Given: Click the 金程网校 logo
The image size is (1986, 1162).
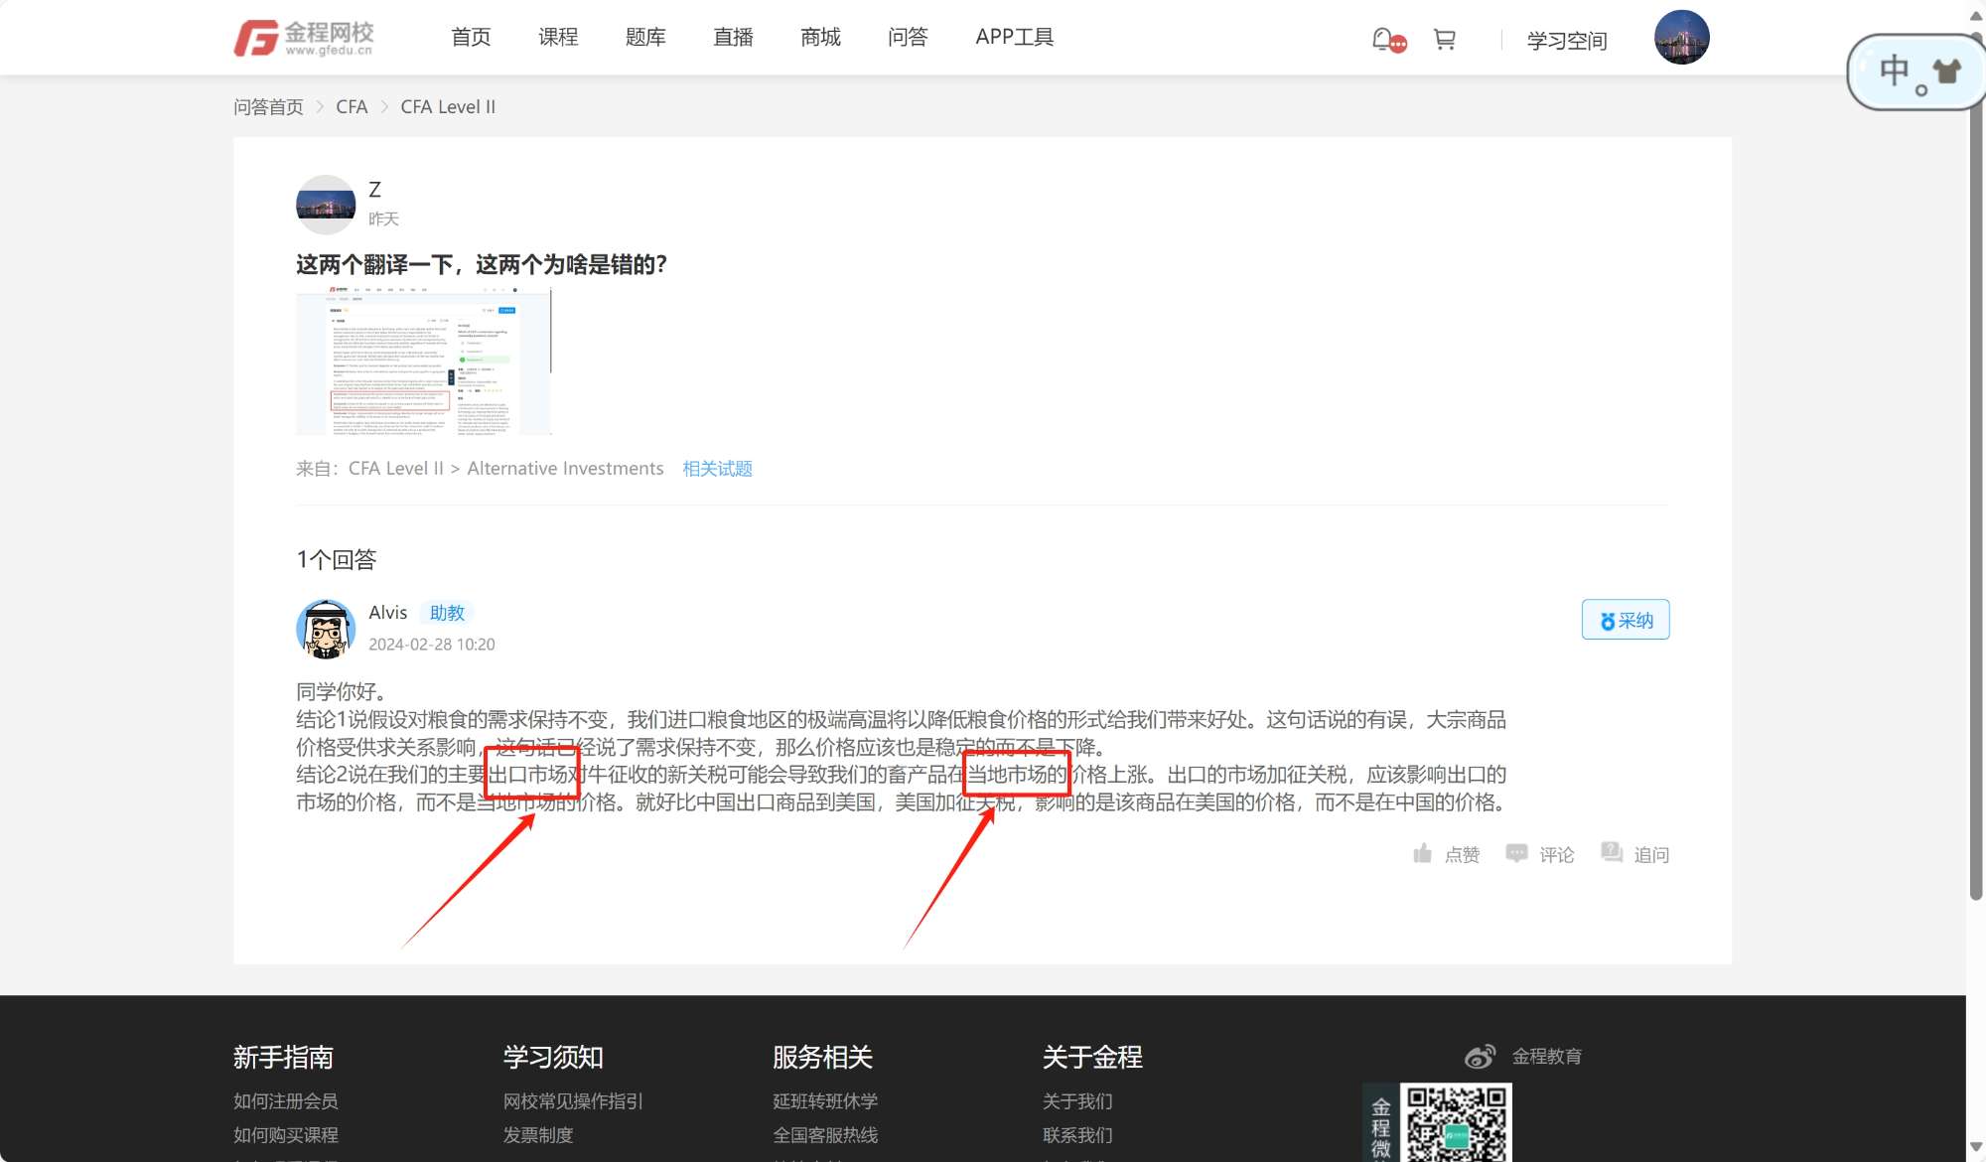Looking at the screenshot, I should click(304, 38).
